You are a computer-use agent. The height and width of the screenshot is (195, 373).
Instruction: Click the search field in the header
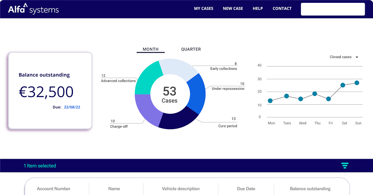pyautogui.click(x=333, y=9)
